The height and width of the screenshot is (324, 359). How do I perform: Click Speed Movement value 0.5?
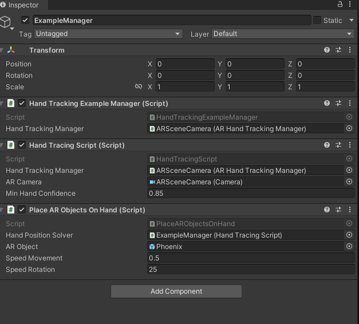click(251, 258)
